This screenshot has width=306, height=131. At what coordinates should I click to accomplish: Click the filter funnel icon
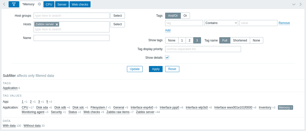pyautogui.click(x=14, y=4)
